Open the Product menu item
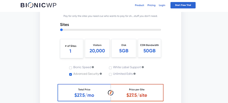The height and width of the screenshot is (103, 228). (x=139, y=5)
